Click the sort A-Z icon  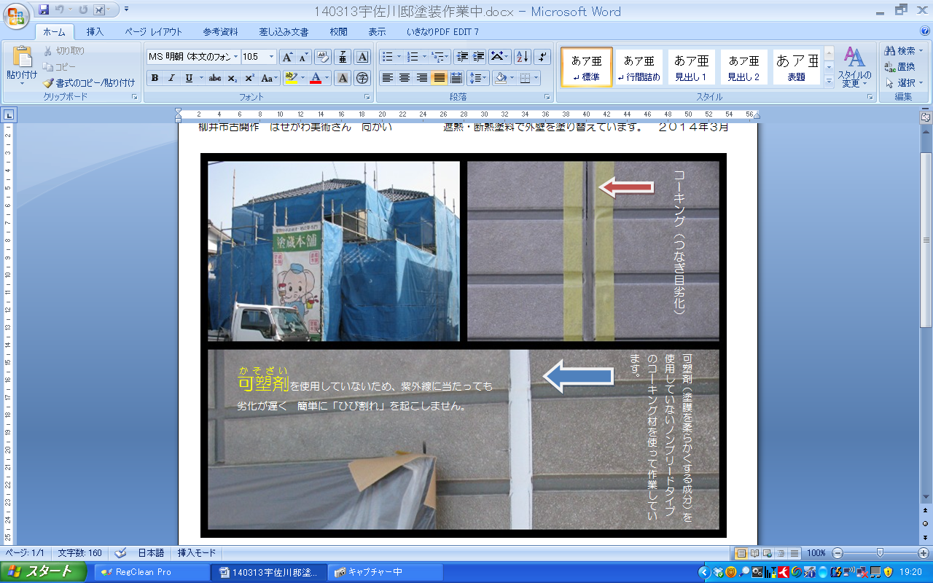[x=522, y=57]
